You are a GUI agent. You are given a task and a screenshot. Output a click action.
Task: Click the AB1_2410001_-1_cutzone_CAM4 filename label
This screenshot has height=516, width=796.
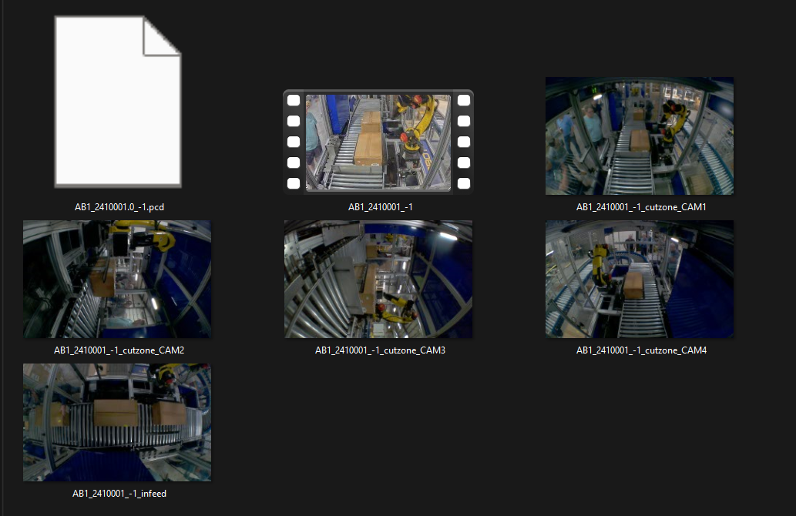(641, 350)
